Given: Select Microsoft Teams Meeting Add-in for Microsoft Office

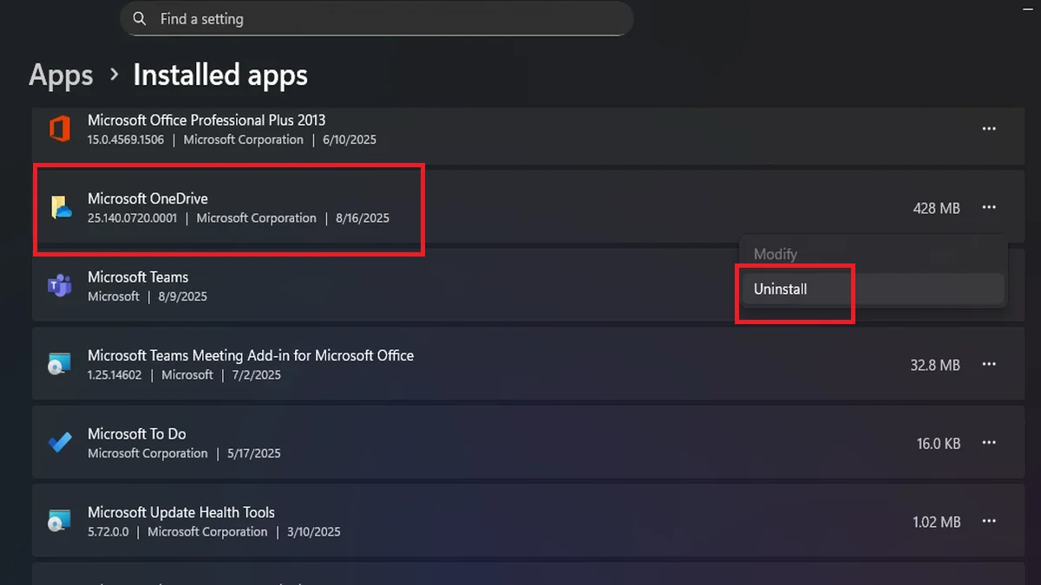Looking at the screenshot, I should [251, 355].
